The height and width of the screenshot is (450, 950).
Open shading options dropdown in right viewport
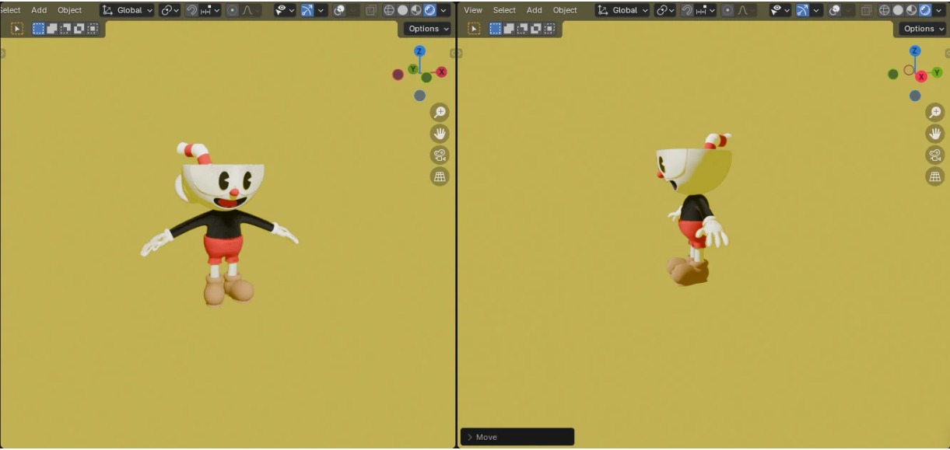(x=939, y=10)
